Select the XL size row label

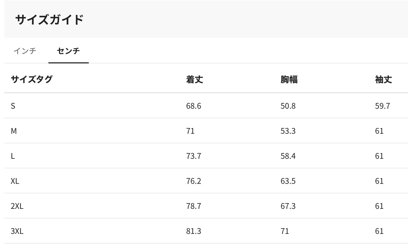click(15, 181)
